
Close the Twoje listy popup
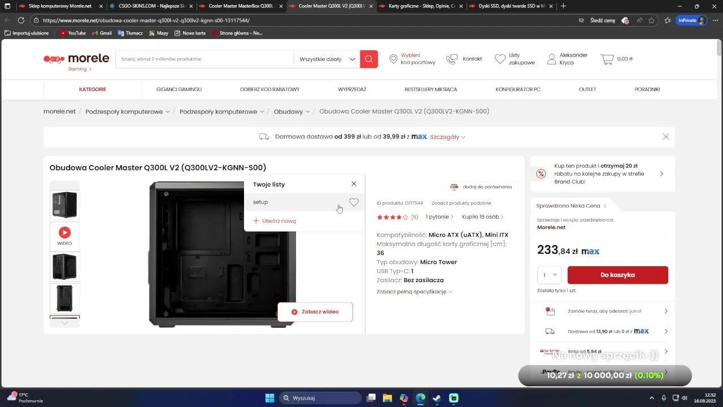pos(354,184)
